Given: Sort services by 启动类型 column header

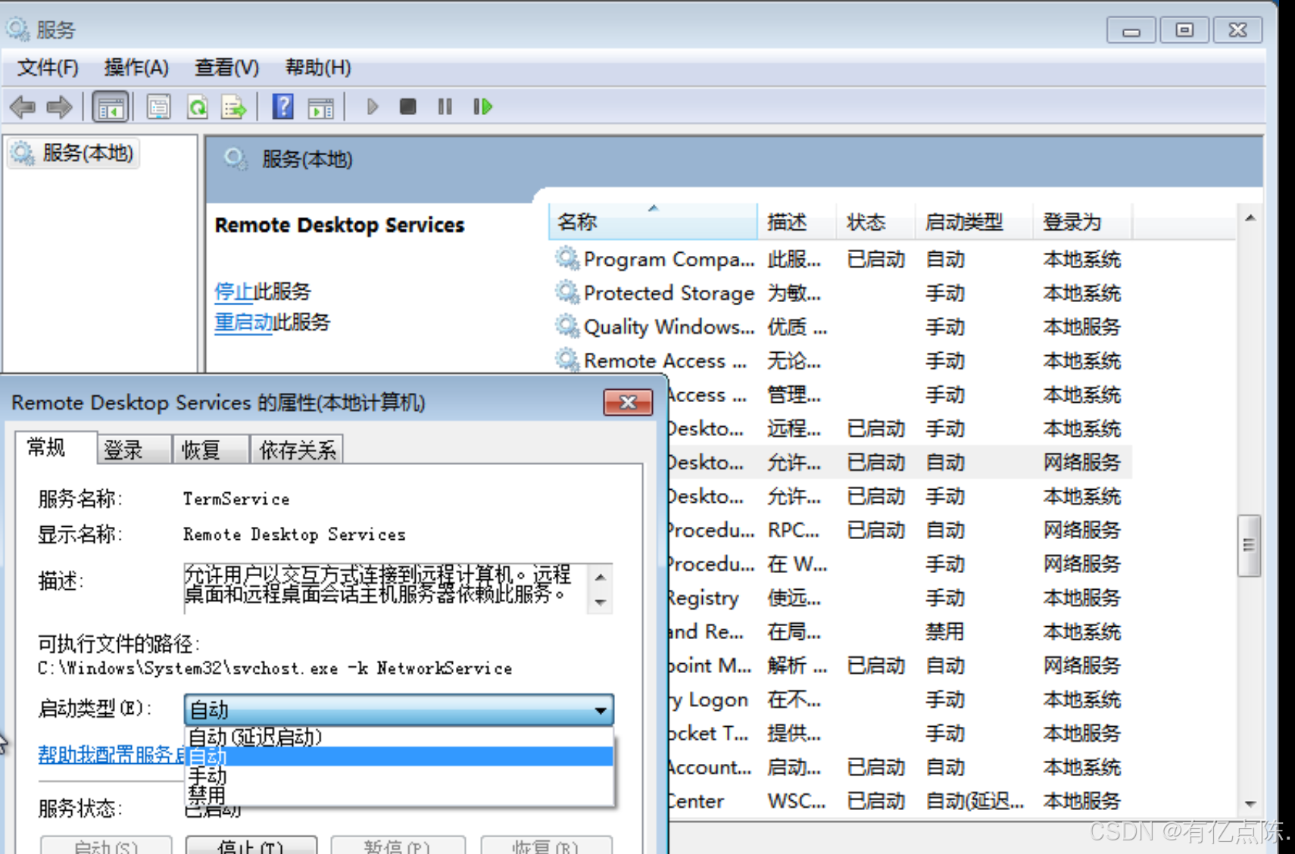Looking at the screenshot, I should 974,222.
